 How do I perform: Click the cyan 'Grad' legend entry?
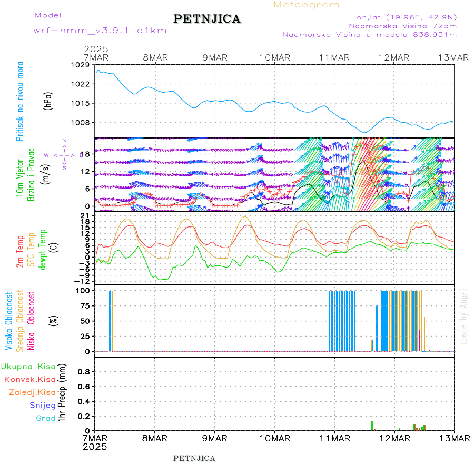click(x=46, y=418)
